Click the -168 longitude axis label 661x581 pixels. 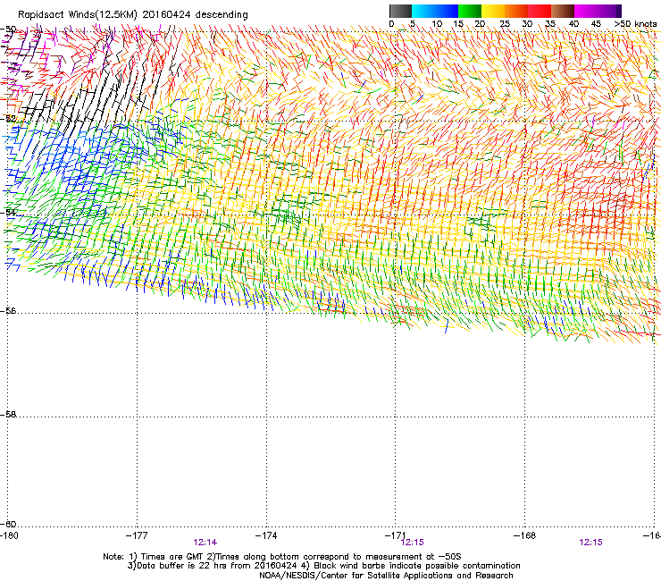[x=525, y=535]
